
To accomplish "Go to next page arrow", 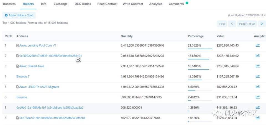I will [262, 24].
